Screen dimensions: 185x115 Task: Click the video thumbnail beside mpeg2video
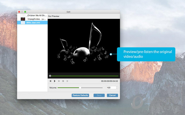pyautogui.click(x=23, y=19)
